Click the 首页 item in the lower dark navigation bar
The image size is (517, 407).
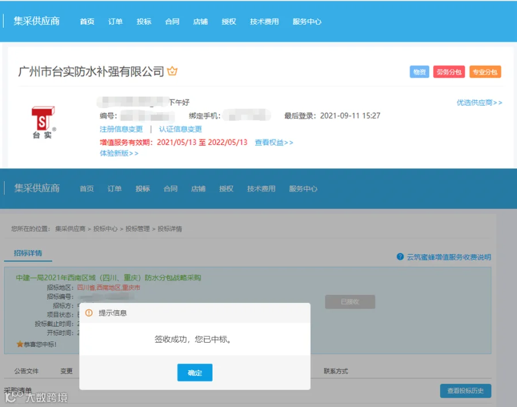point(87,189)
